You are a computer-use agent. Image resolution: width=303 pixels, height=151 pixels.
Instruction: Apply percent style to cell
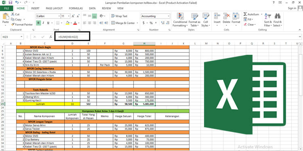tap(151, 23)
